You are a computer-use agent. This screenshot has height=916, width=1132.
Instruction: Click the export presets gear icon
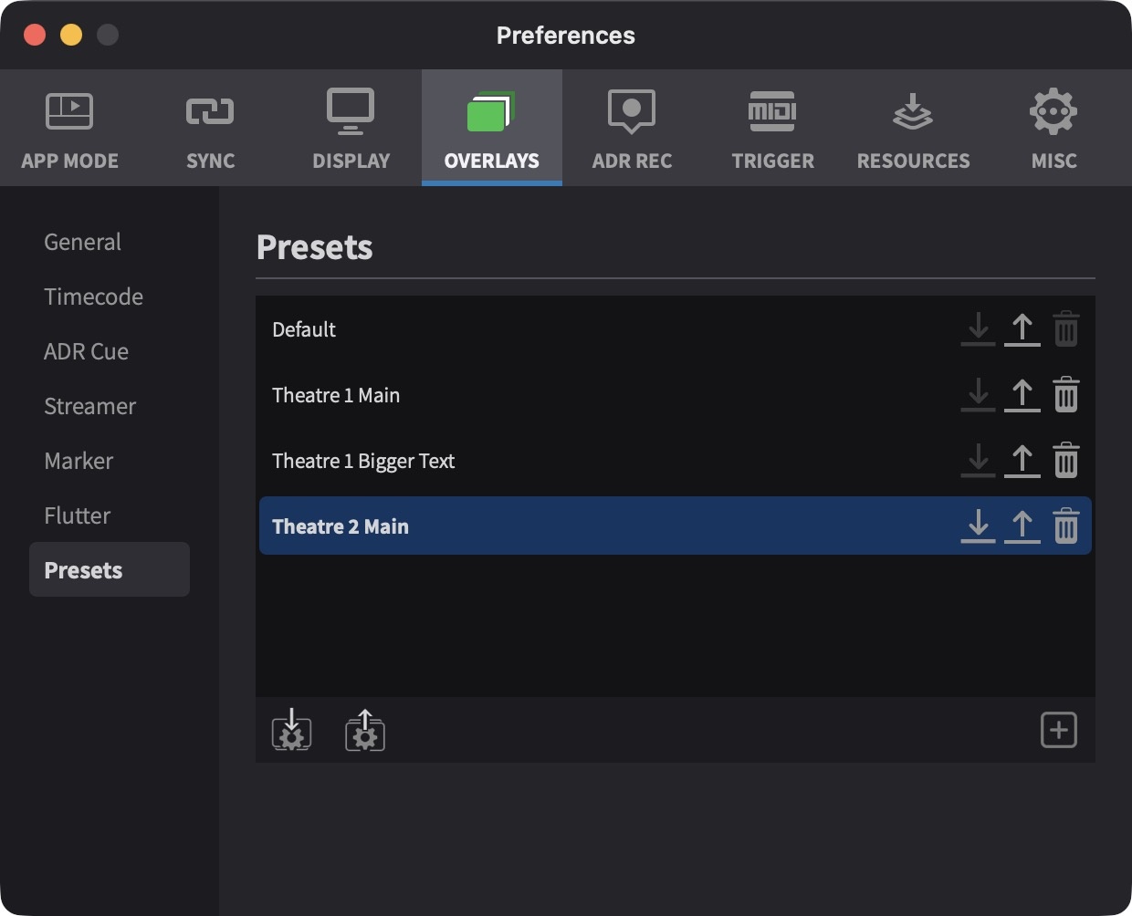tap(365, 730)
